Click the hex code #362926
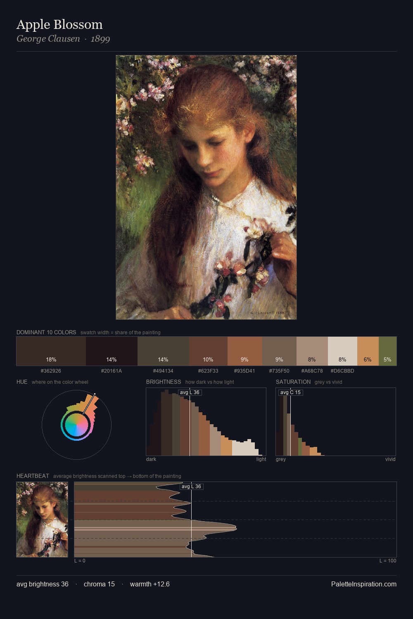This screenshot has height=619, width=413. (x=51, y=371)
